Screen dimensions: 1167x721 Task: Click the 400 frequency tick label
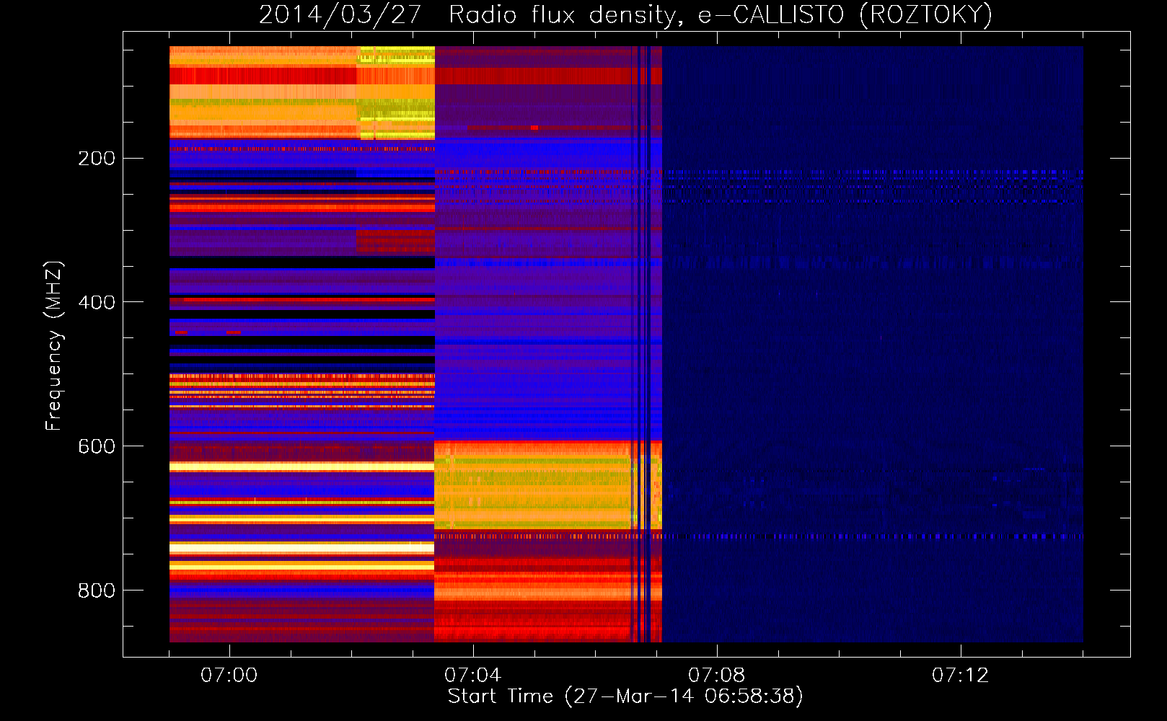click(97, 302)
